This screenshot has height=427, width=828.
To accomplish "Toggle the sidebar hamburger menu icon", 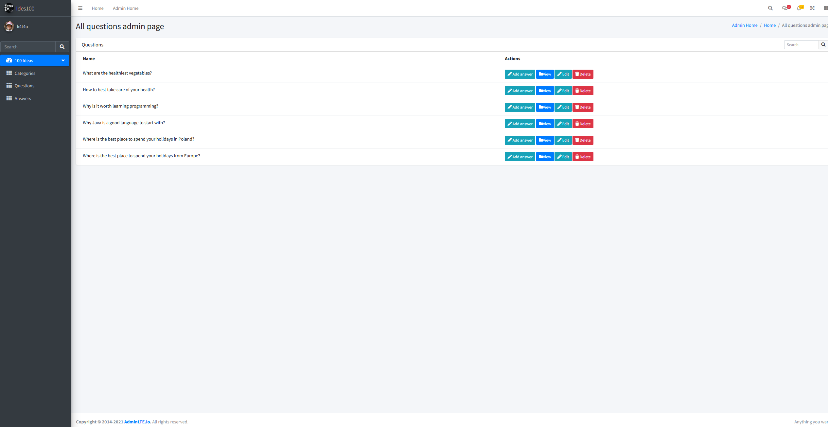I will (80, 8).
